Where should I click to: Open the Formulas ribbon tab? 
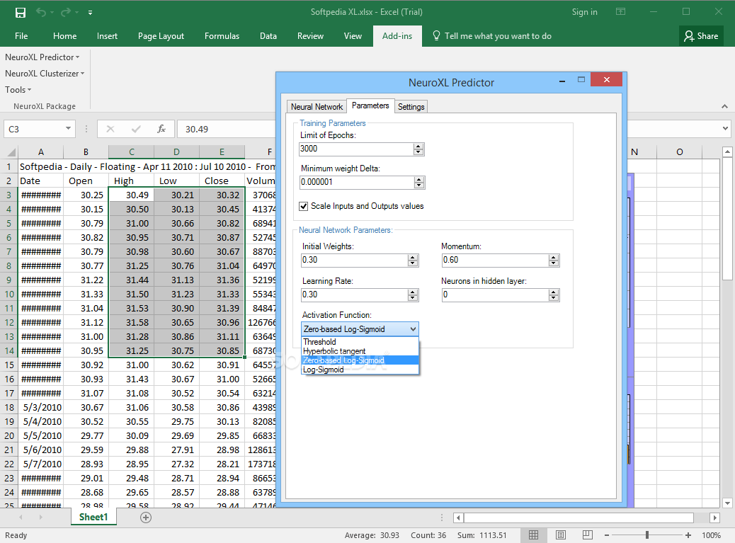(222, 36)
